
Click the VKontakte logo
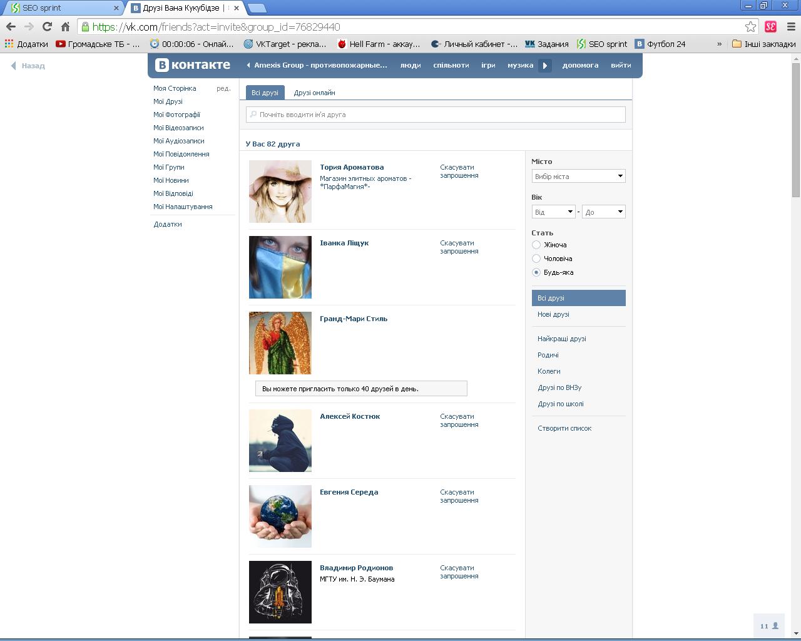[x=193, y=65]
